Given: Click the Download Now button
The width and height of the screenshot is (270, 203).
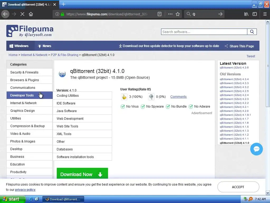Looking at the screenshot, I should [82, 173].
